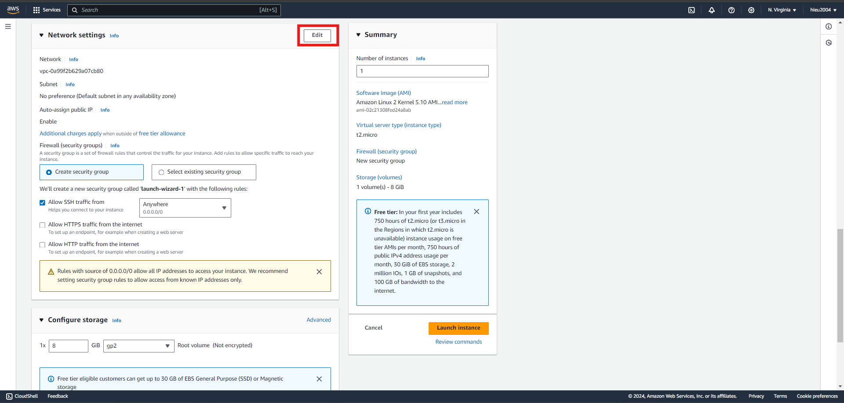Viewport: 844px width, 403px height.
Task: Open the N. Virginia region selector
Action: click(782, 10)
